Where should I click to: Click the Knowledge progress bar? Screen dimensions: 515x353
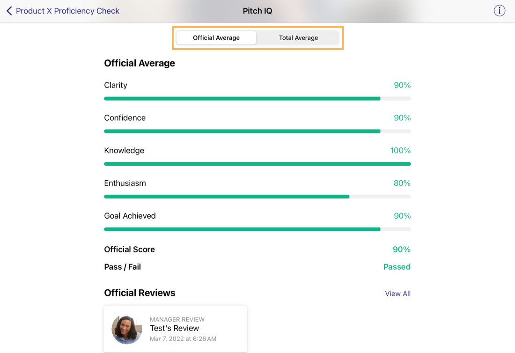tap(257, 164)
